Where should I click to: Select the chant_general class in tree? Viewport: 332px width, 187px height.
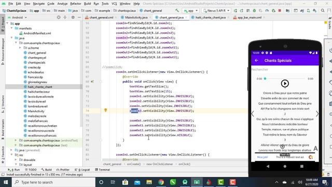(x=37, y=52)
